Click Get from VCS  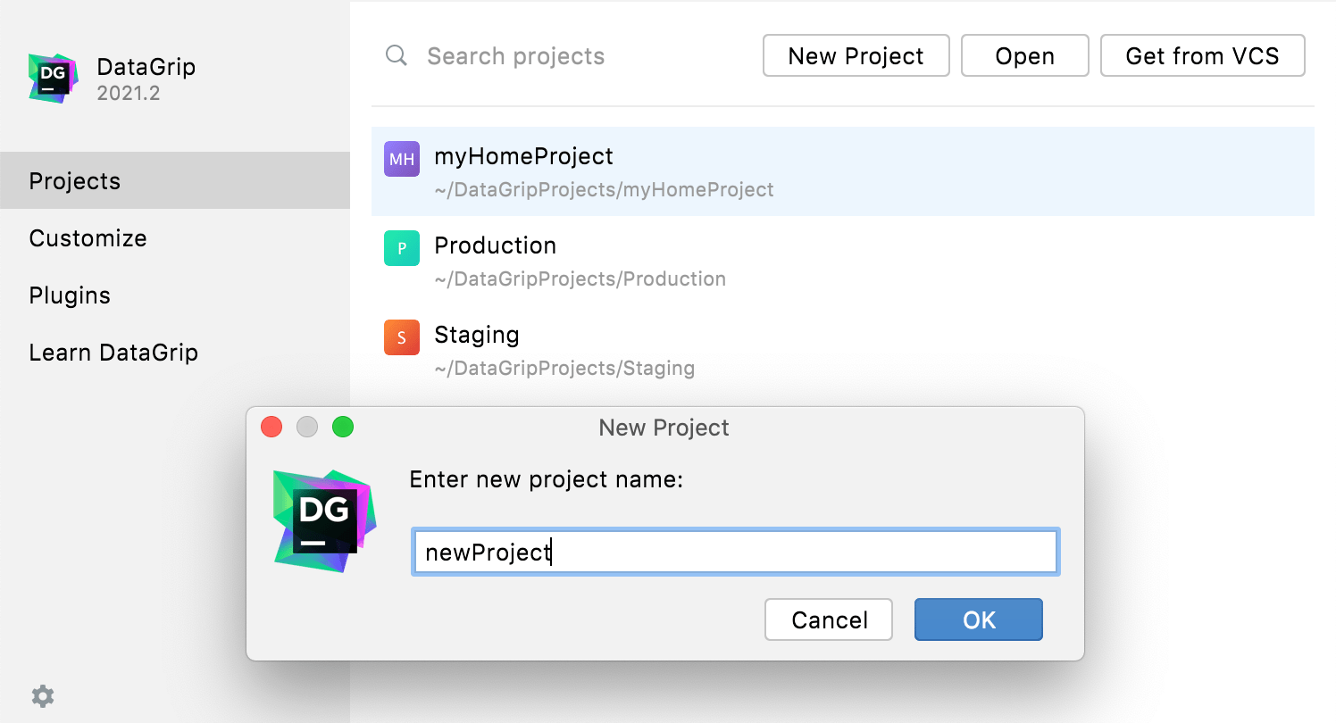pos(1201,55)
